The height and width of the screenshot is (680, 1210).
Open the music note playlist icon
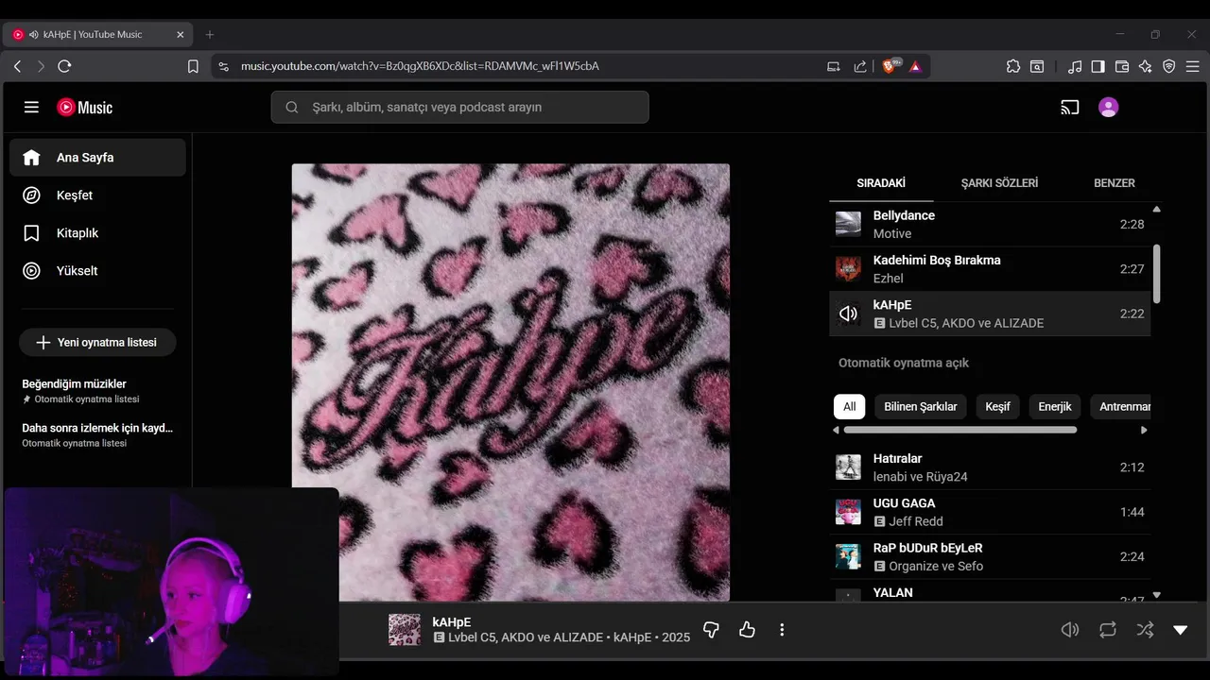click(1075, 66)
